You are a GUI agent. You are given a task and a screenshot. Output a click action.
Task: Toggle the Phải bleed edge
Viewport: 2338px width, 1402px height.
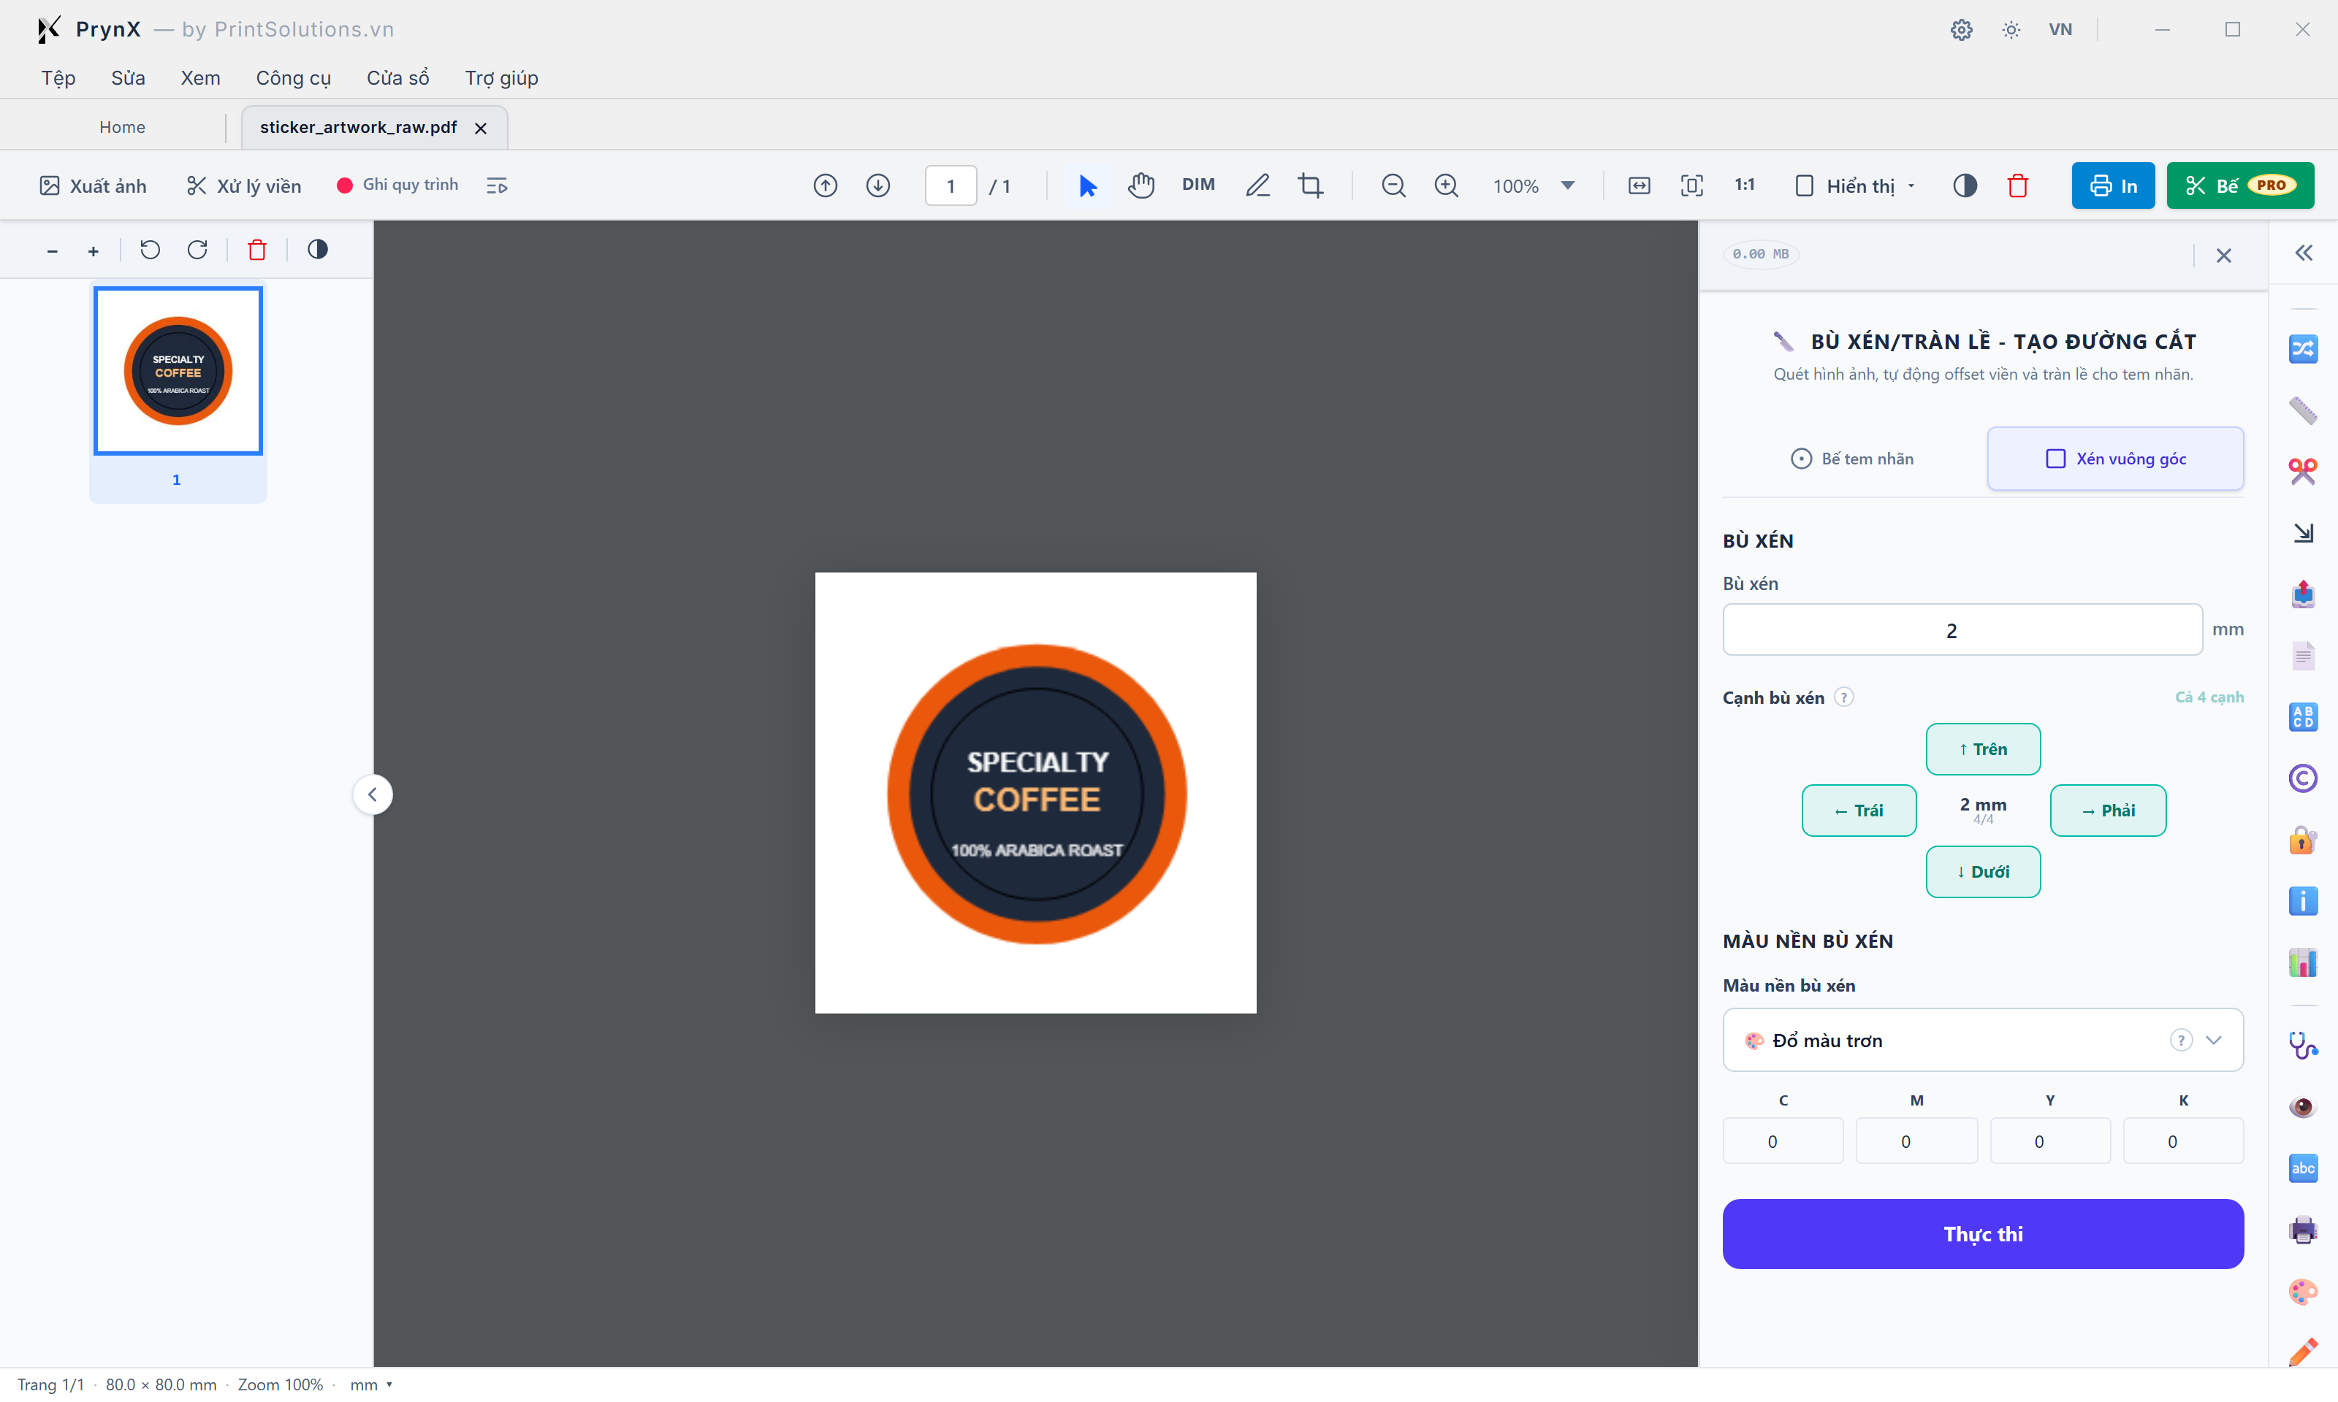point(2107,810)
